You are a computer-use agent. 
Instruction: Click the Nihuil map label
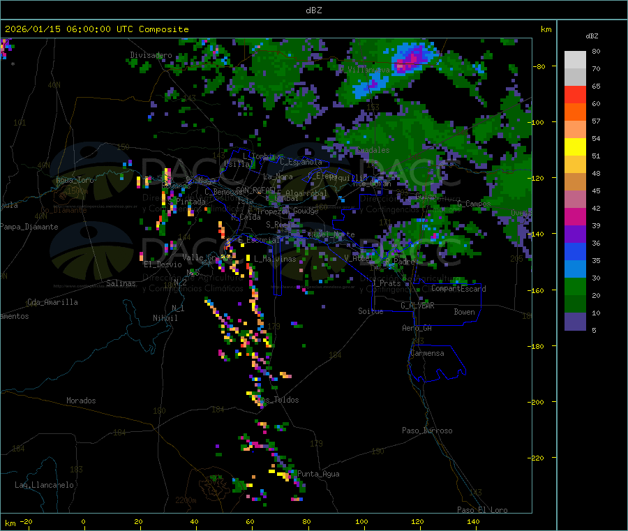[x=165, y=318]
